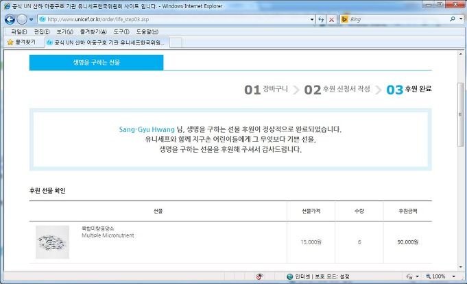Click the unicef.or.kr address bar
The height and width of the screenshot is (284, 467).
tap(176, 19)
